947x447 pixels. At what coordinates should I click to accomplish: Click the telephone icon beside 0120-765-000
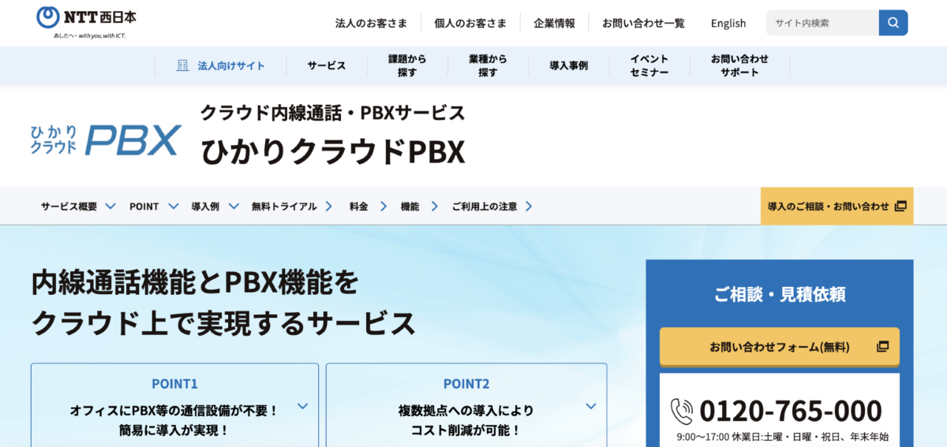coord(681,411)
